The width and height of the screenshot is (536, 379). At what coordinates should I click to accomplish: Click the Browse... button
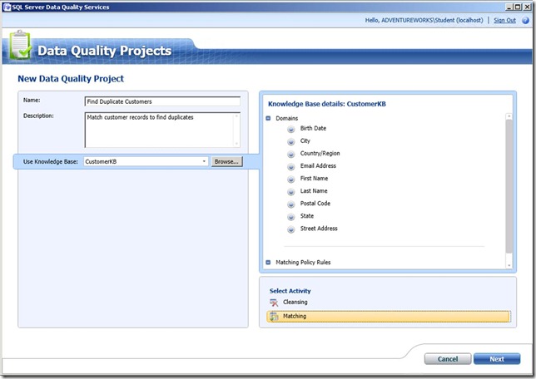tap(226, 161)
